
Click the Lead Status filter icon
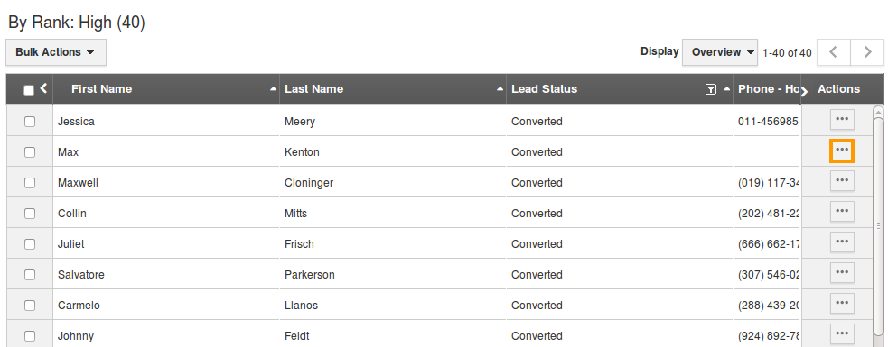(711, 89)
